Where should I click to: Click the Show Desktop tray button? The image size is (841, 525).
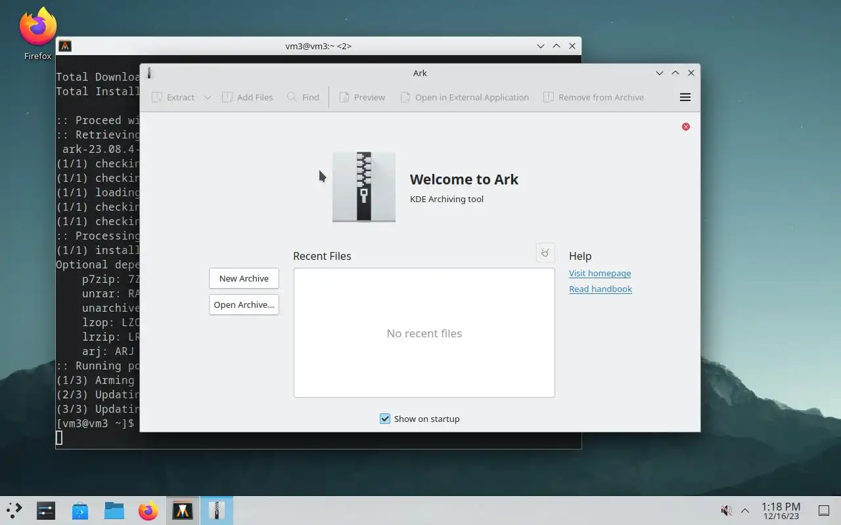[823, 511]
